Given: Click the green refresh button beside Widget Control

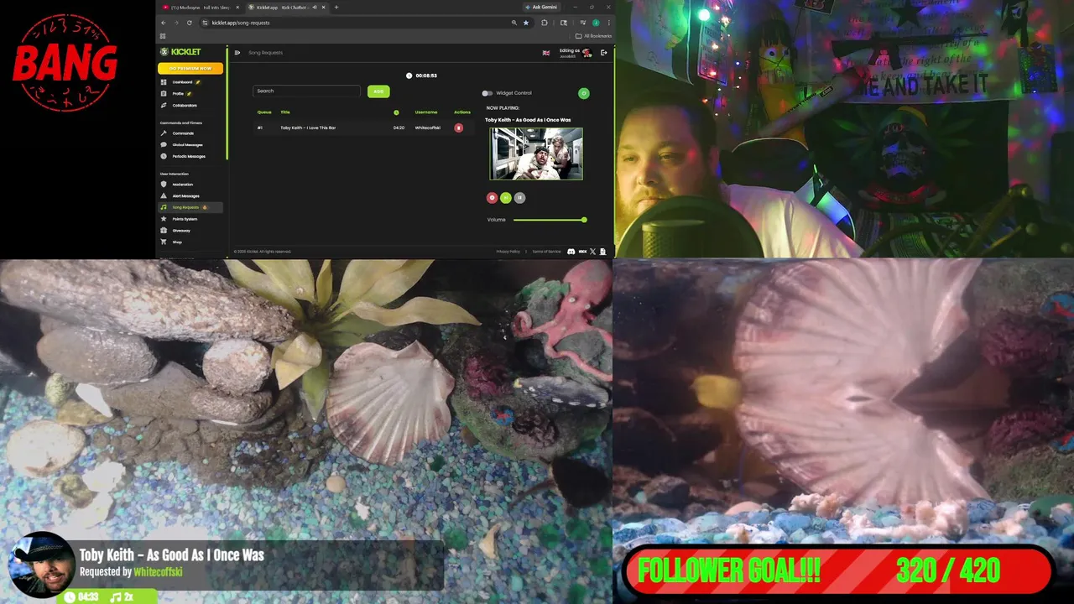Looking at the screenshot, I should pyautogui.click(x=584, y=93).
